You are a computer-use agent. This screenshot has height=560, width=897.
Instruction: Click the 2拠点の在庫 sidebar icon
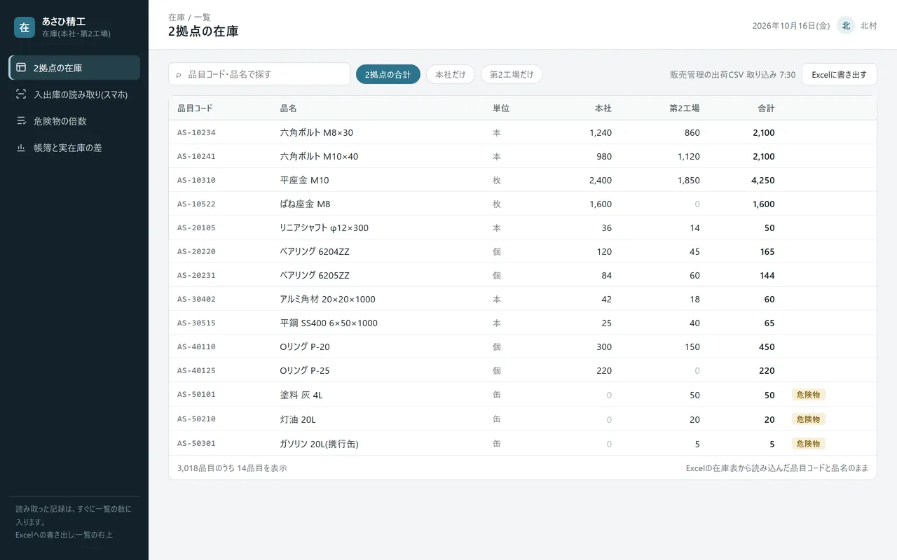21,68
